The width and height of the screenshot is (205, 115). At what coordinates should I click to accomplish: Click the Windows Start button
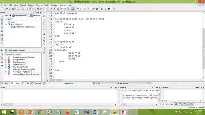4,112
